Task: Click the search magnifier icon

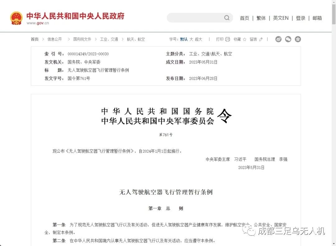Action: click(x=227, y=18)
